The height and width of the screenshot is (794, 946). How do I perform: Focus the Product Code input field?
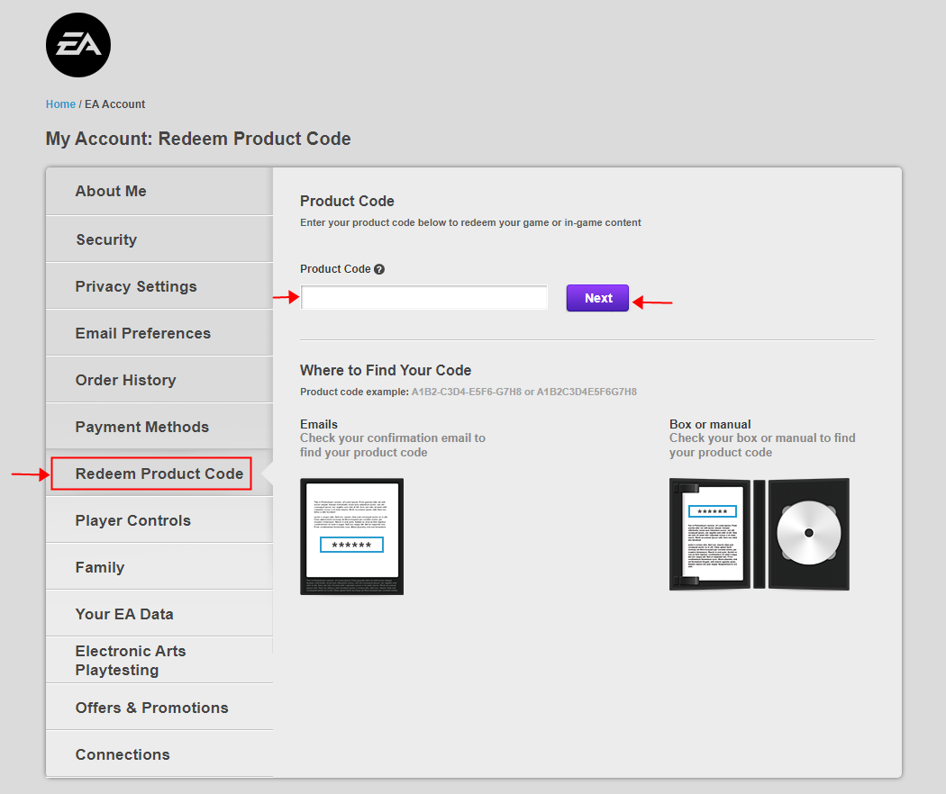pyautogui.click(x=424, y=298)
